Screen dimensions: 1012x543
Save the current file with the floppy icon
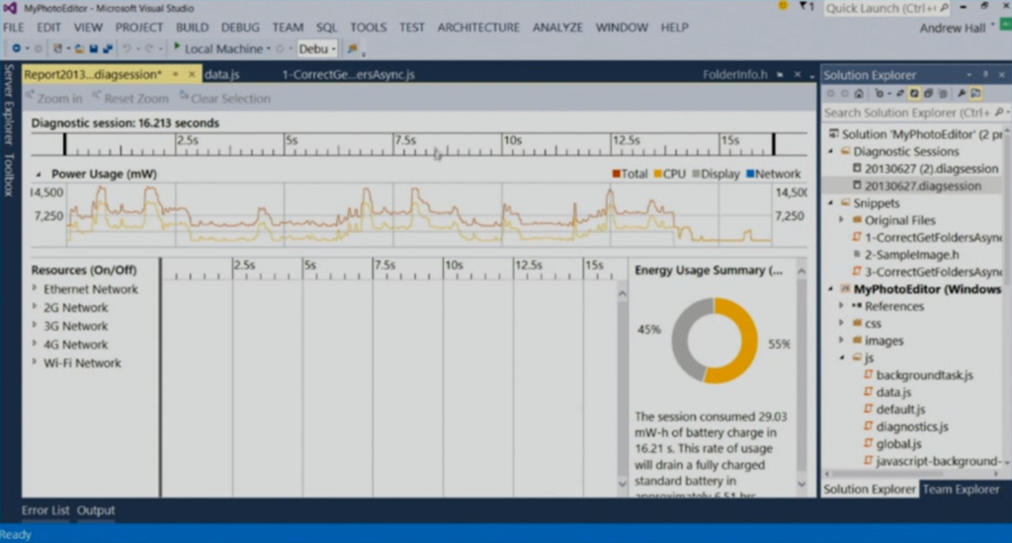pyautogui.click(x=94, y=48)
